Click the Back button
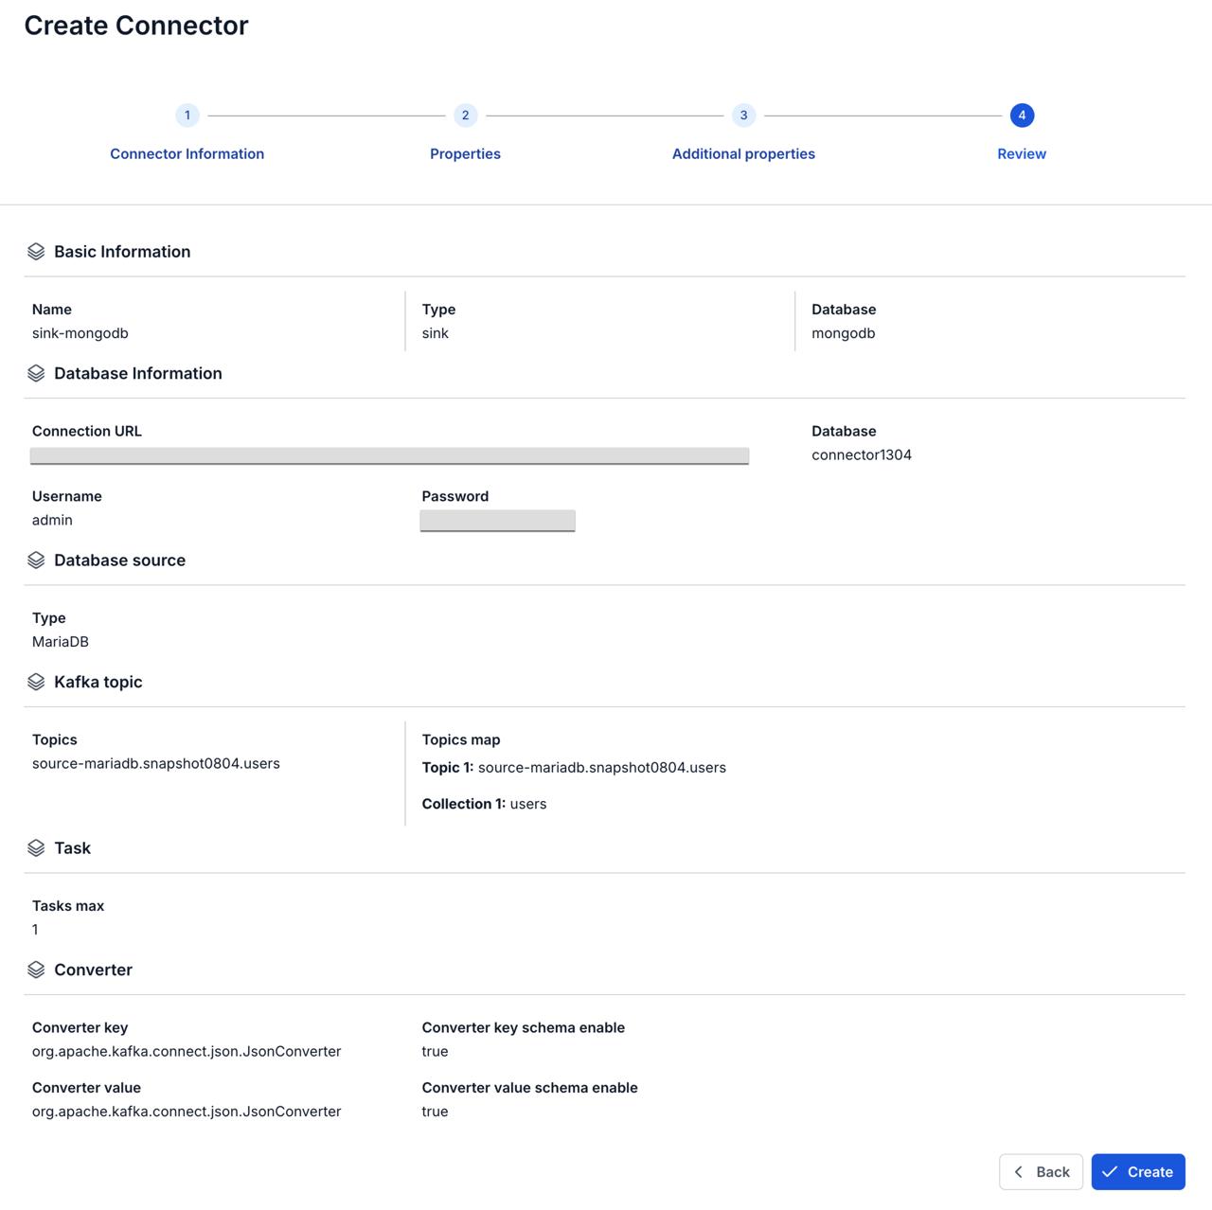The height and width of the screenshot is (1210, 1212). [1041, 1172]
